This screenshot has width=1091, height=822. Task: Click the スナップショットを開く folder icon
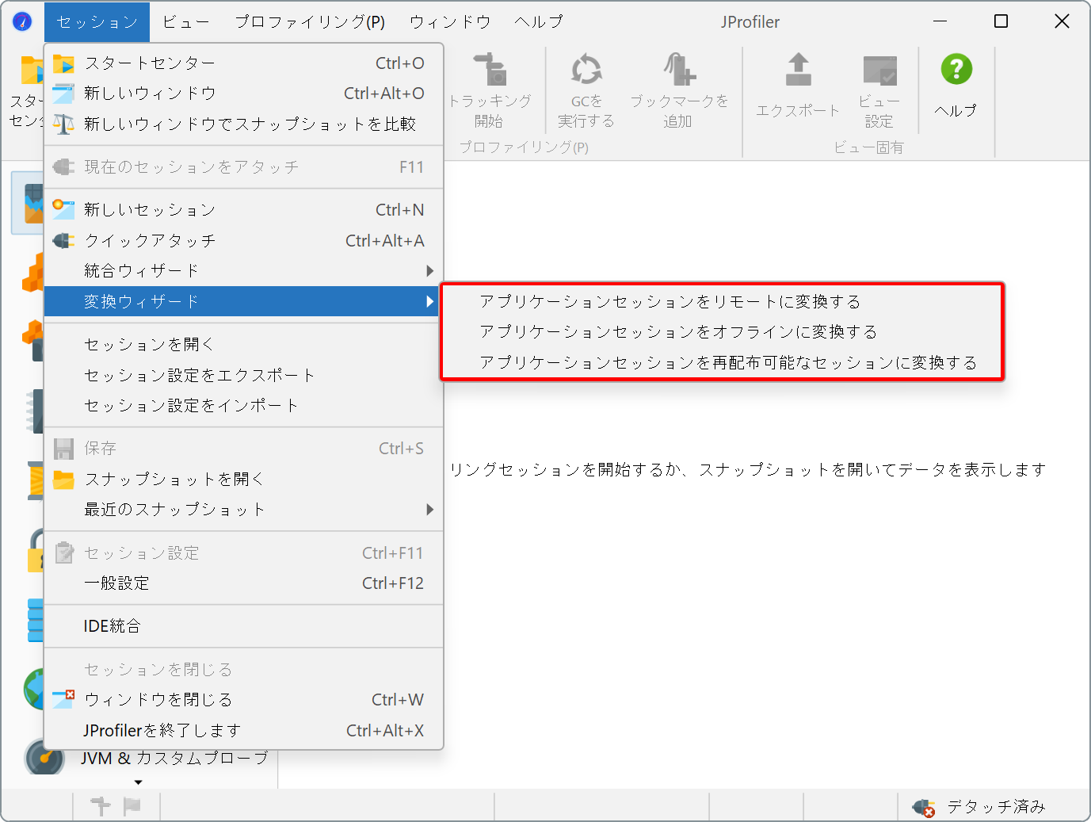pyautogui.click(x=63, y=479)
